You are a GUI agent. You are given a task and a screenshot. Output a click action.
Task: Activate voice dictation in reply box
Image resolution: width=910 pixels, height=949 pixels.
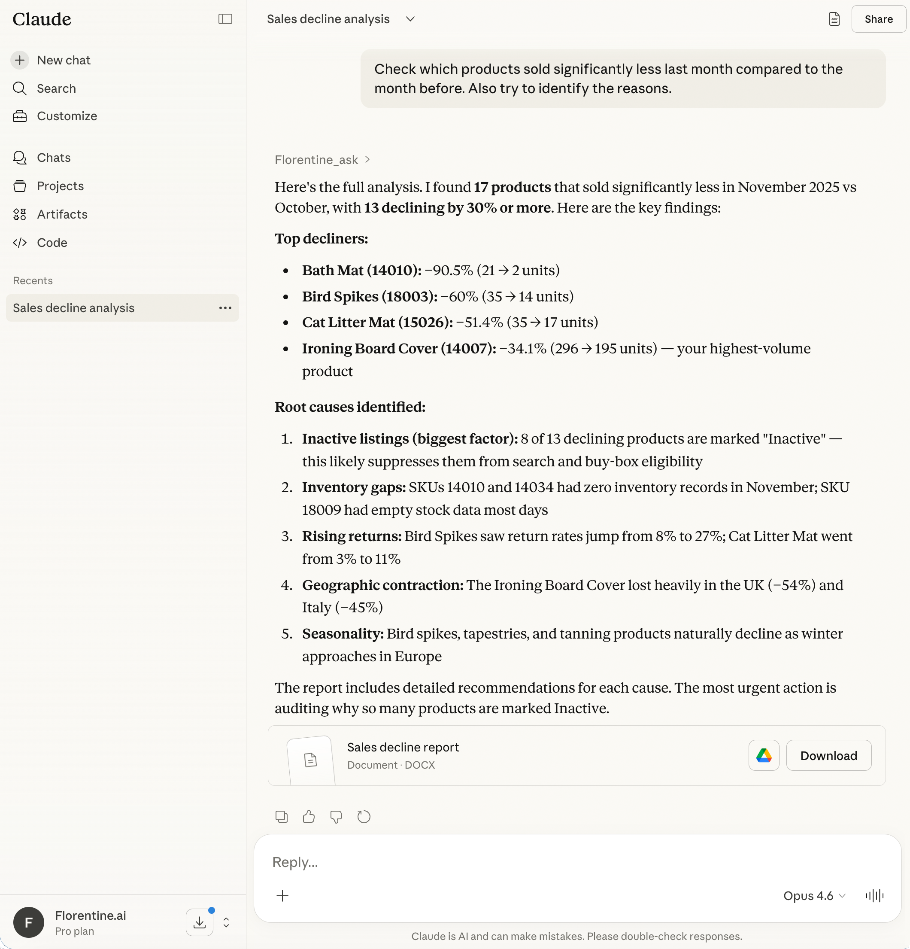(x=874, y=896)
